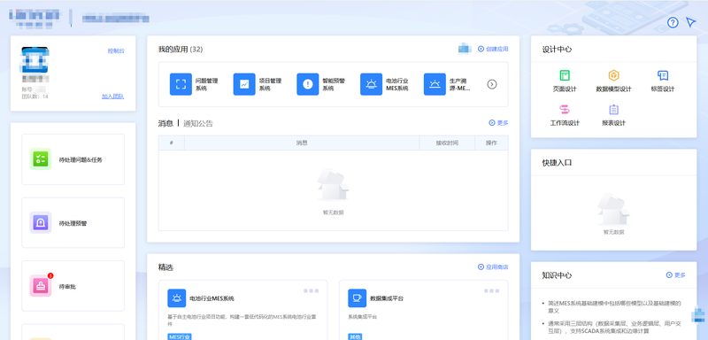Click the navigation arrow icon in the header
This screenshot has width=708, height=340.
point(691,22)
